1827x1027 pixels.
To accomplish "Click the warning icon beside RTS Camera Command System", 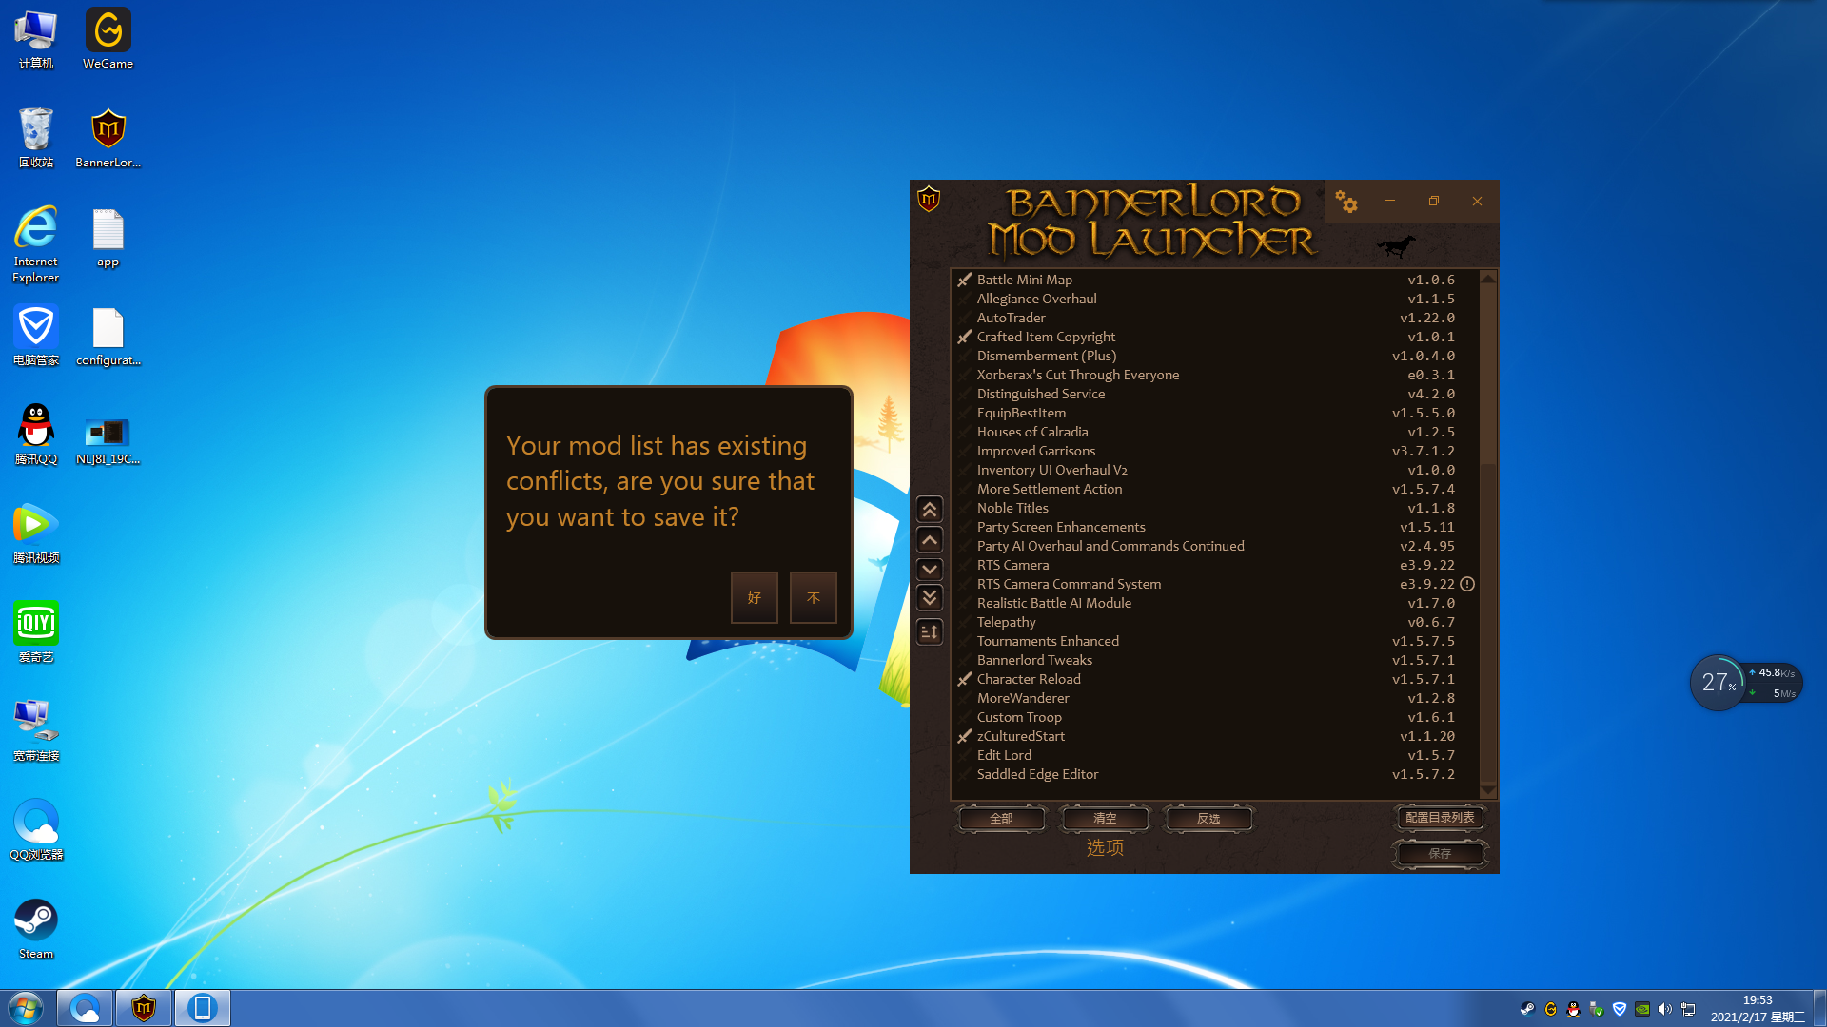I will pyautogui.click(x=1467, y=584).
